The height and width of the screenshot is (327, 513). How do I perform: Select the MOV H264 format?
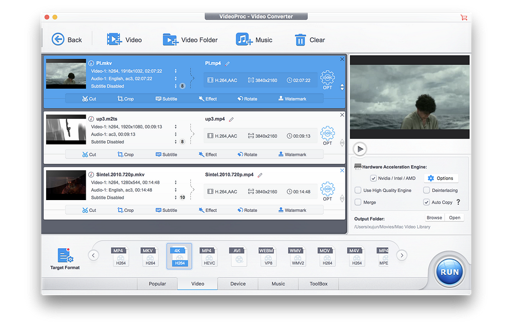(326, 256)
